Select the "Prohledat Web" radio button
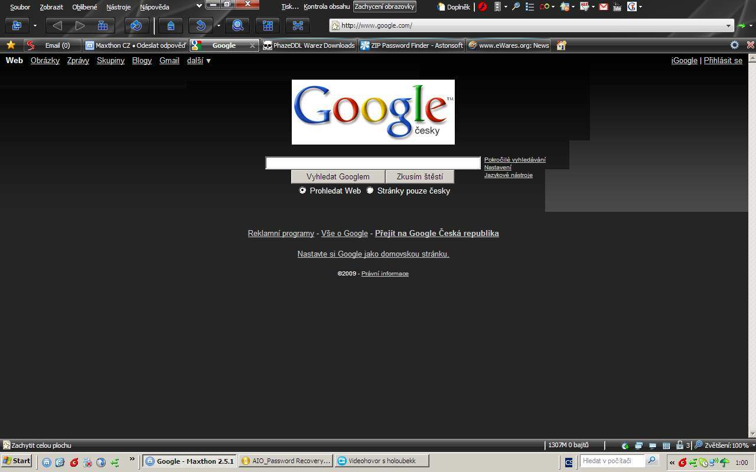The width and height of the screenshot is (756, 472). point(302,191)
